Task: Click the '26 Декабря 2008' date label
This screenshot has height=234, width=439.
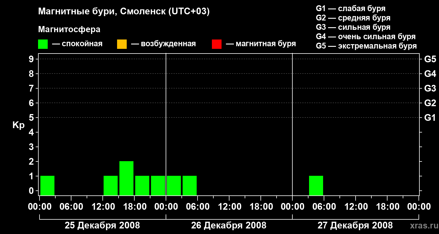Action: [x=229, y=225]
